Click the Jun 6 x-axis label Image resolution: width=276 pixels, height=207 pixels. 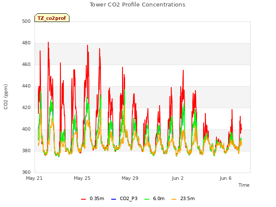[226, 178]
